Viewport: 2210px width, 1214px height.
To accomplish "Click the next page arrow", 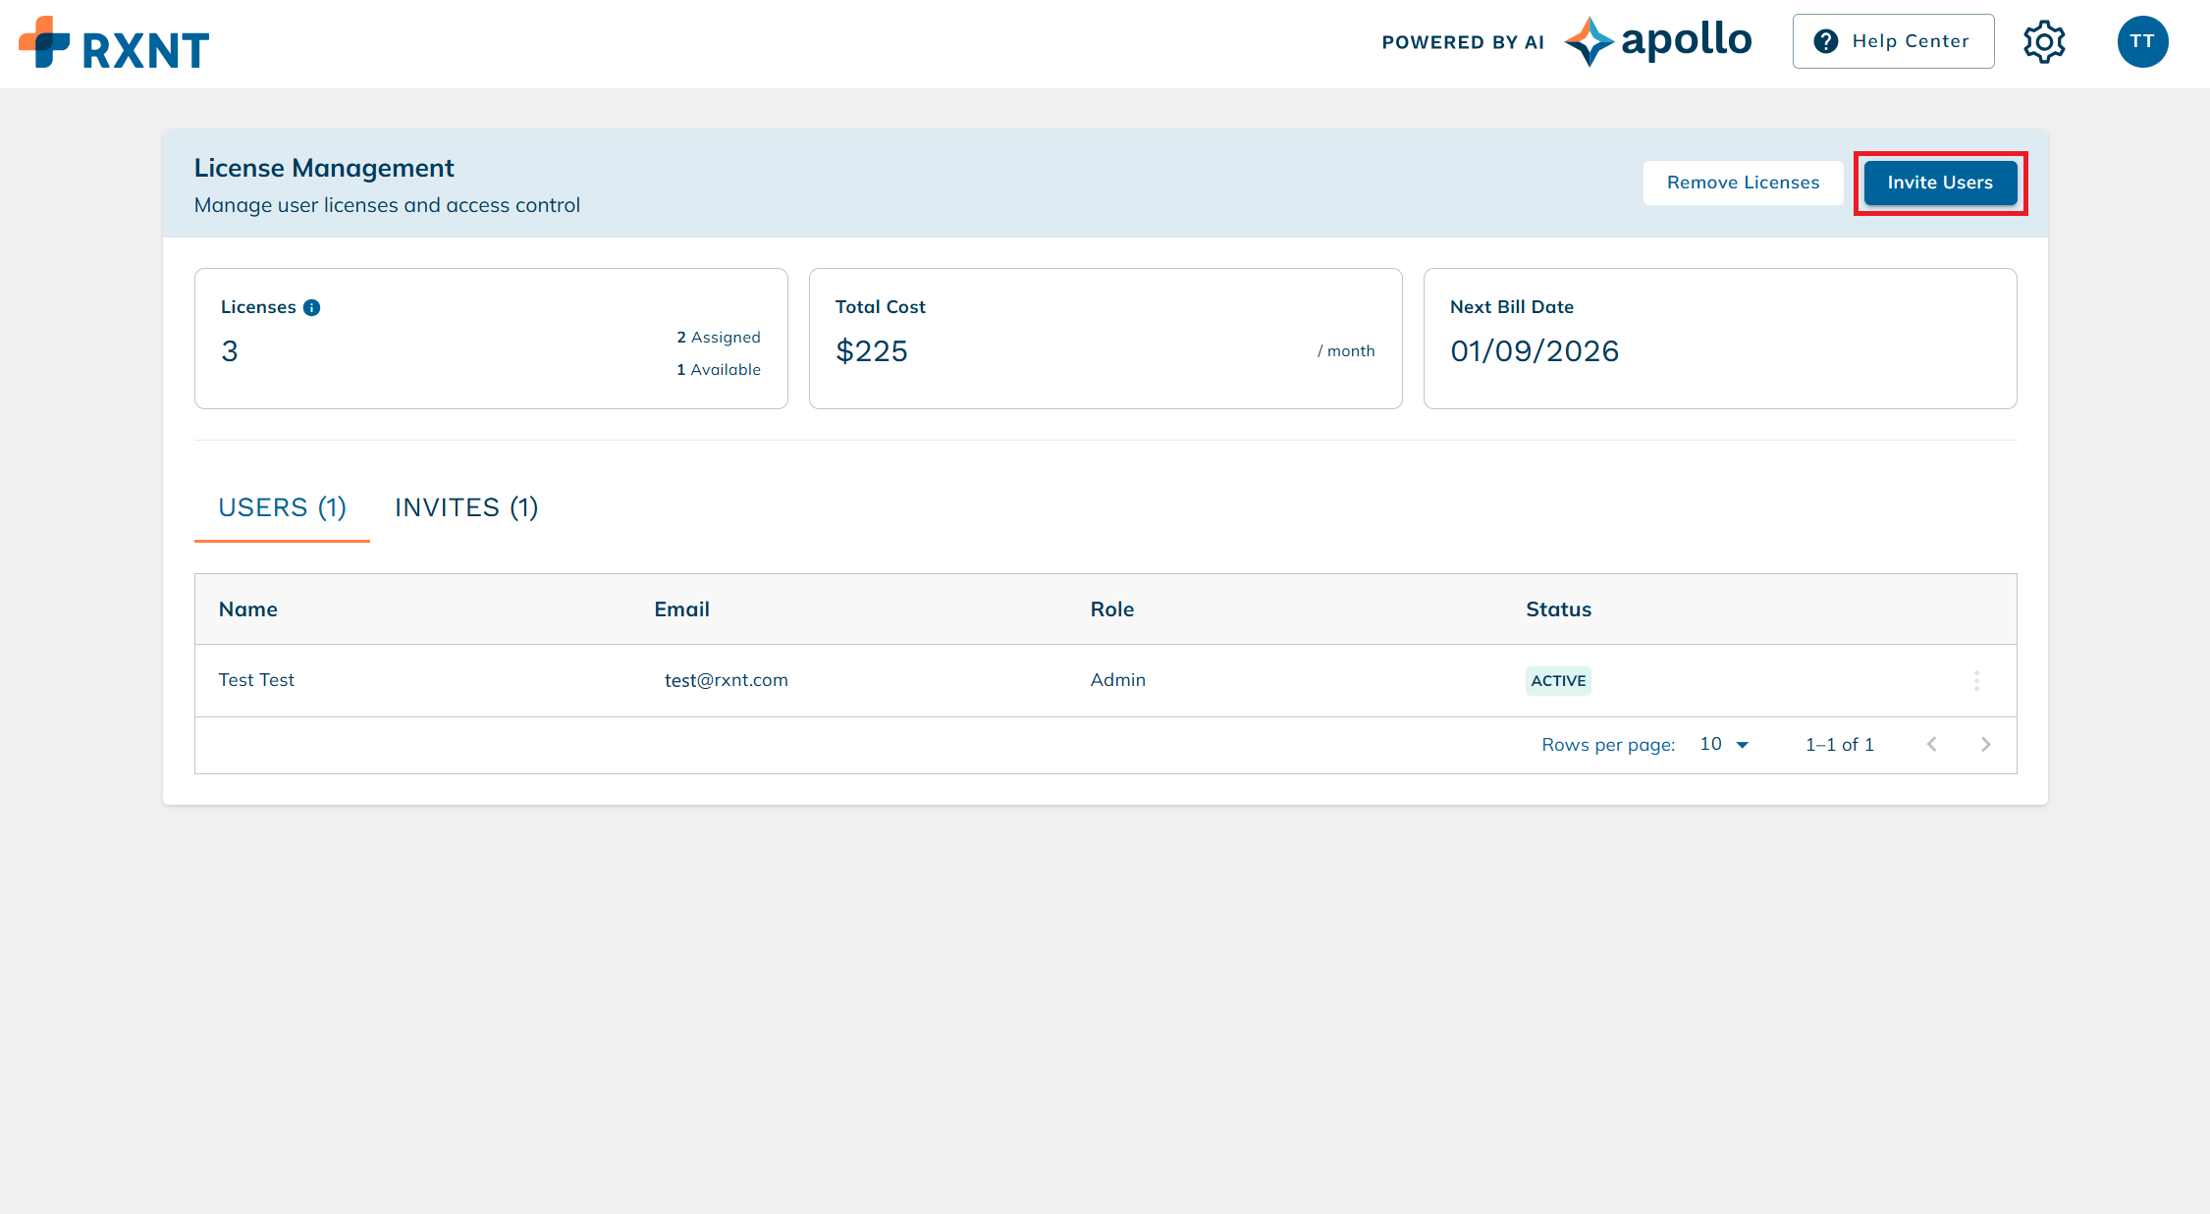I will coord(1986,744).
